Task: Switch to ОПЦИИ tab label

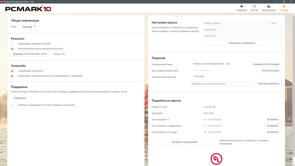Action: click(x=284, y=10)
